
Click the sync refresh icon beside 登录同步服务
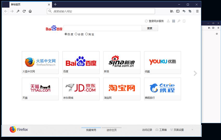point(146,21)
